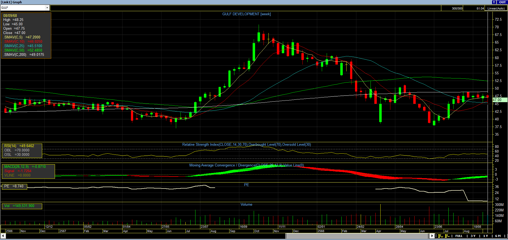The width and height of the screenshot is (508, 240).
Task: Click the SMAV(C,25) cyan legend entry
Action: pos(23,46)
